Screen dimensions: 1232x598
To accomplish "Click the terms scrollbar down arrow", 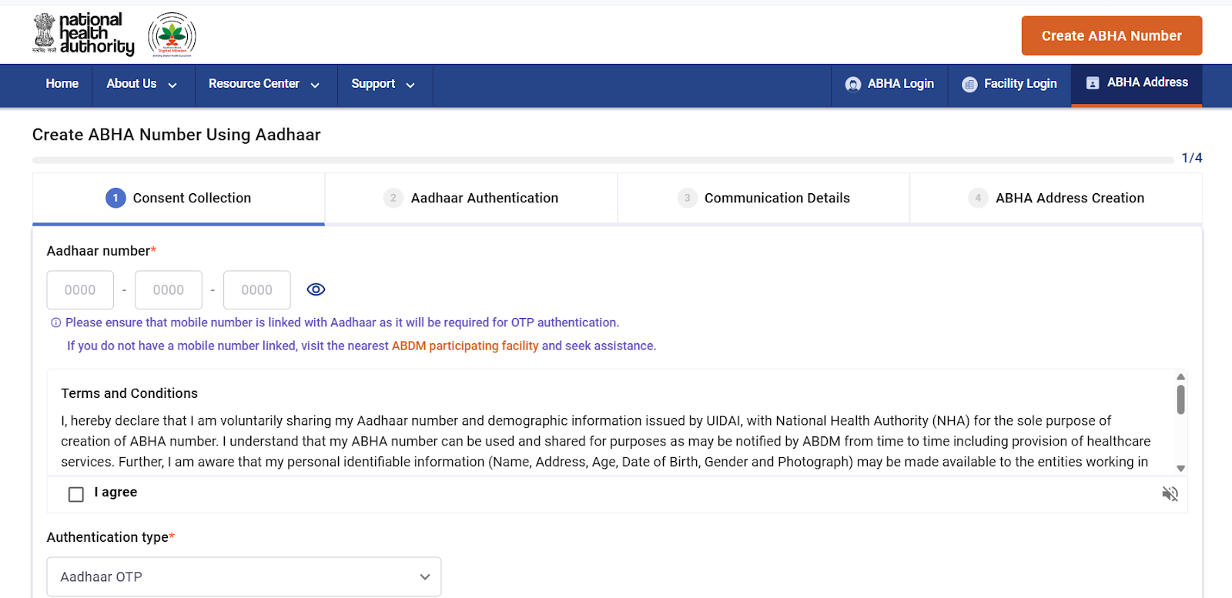I will point(1180,468).
